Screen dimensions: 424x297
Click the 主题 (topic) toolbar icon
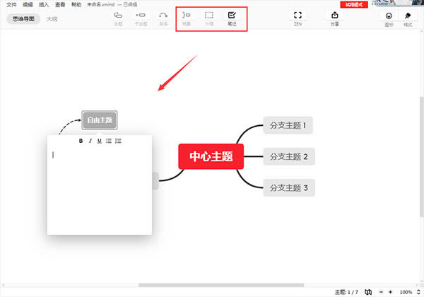(x=118, y=16)
